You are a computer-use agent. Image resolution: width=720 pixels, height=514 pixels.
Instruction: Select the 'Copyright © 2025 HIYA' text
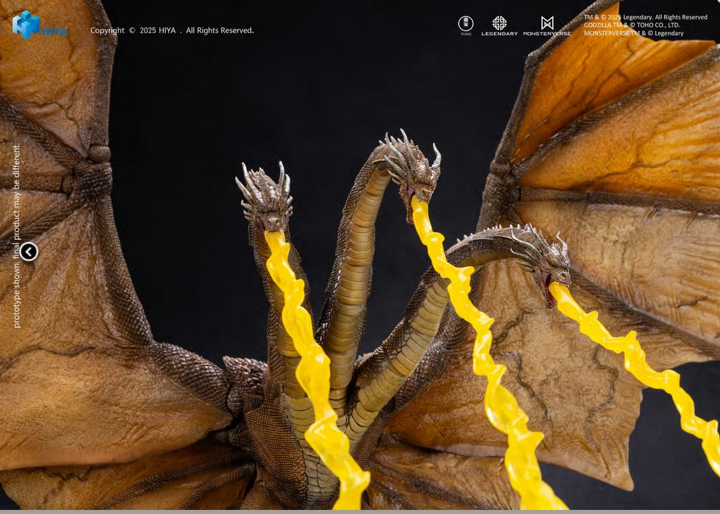[x=133, y=31]
